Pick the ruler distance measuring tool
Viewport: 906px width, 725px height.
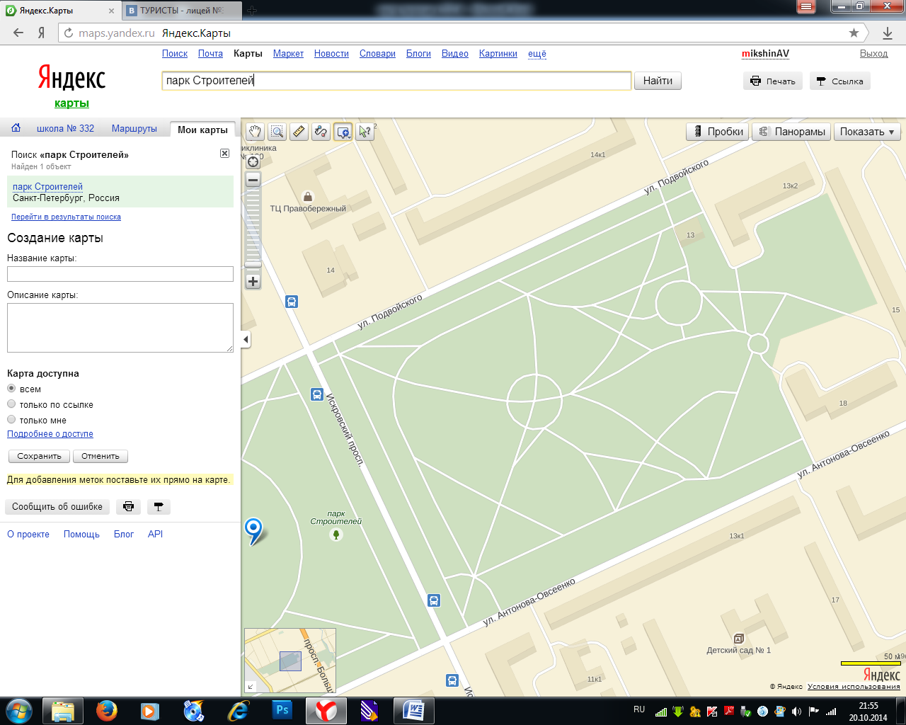(299, 131)
